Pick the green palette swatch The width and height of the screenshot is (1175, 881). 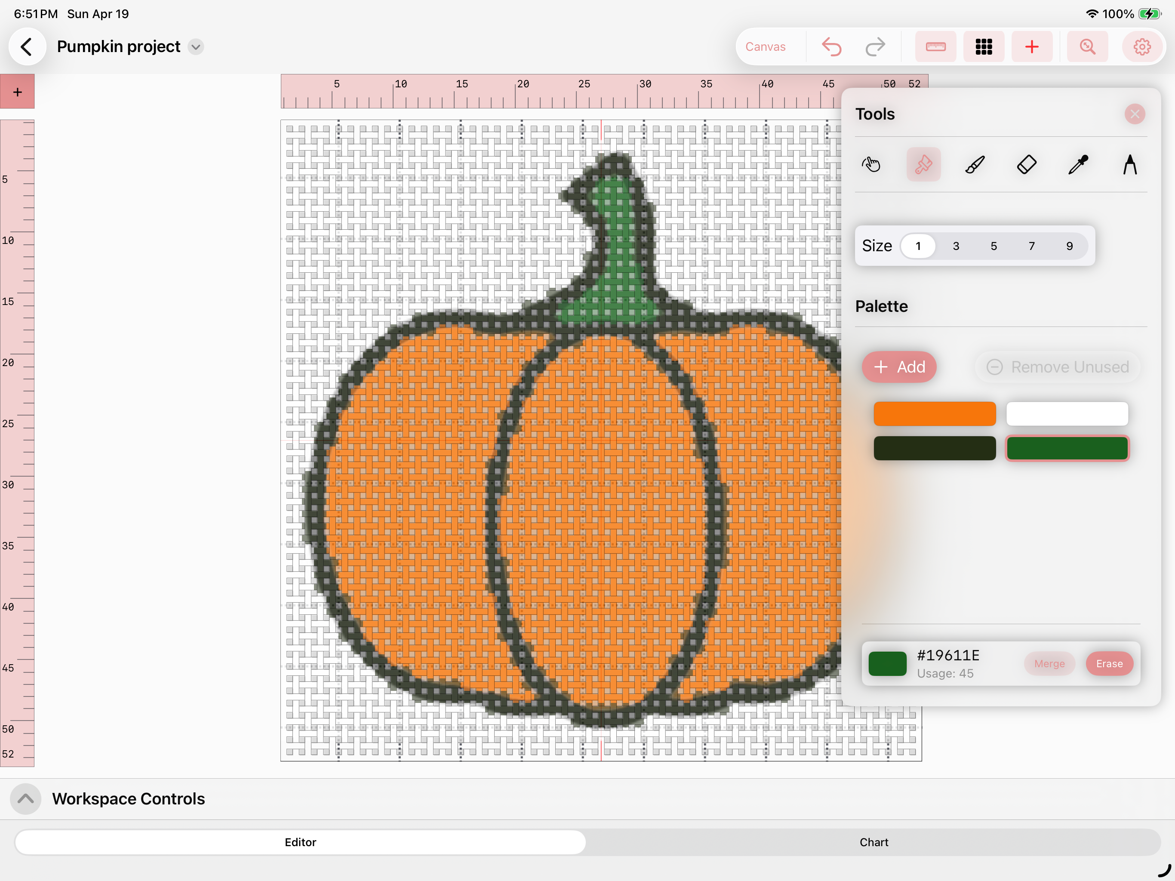(1067, 448)
